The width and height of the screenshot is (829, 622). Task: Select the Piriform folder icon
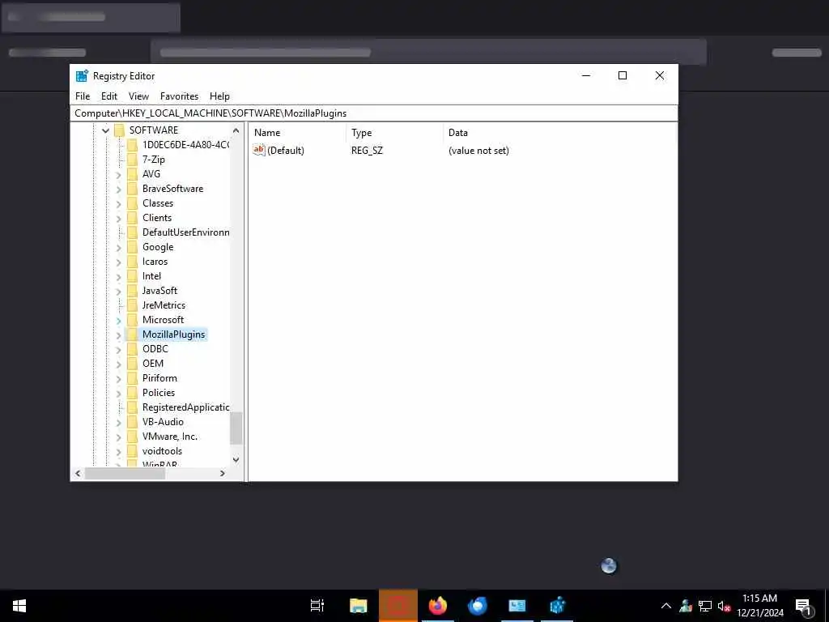132,378
